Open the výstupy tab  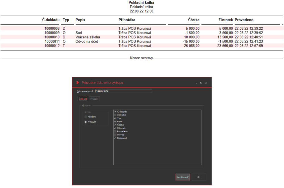point(94,99)
